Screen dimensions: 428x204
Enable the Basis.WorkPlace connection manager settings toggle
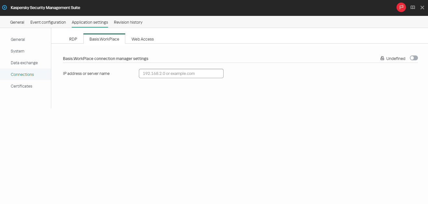click(414, 58)
